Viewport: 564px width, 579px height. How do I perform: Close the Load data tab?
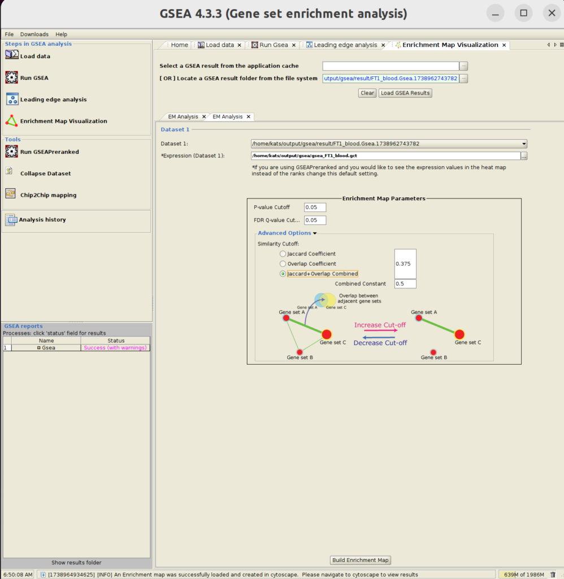click(239, 45)
